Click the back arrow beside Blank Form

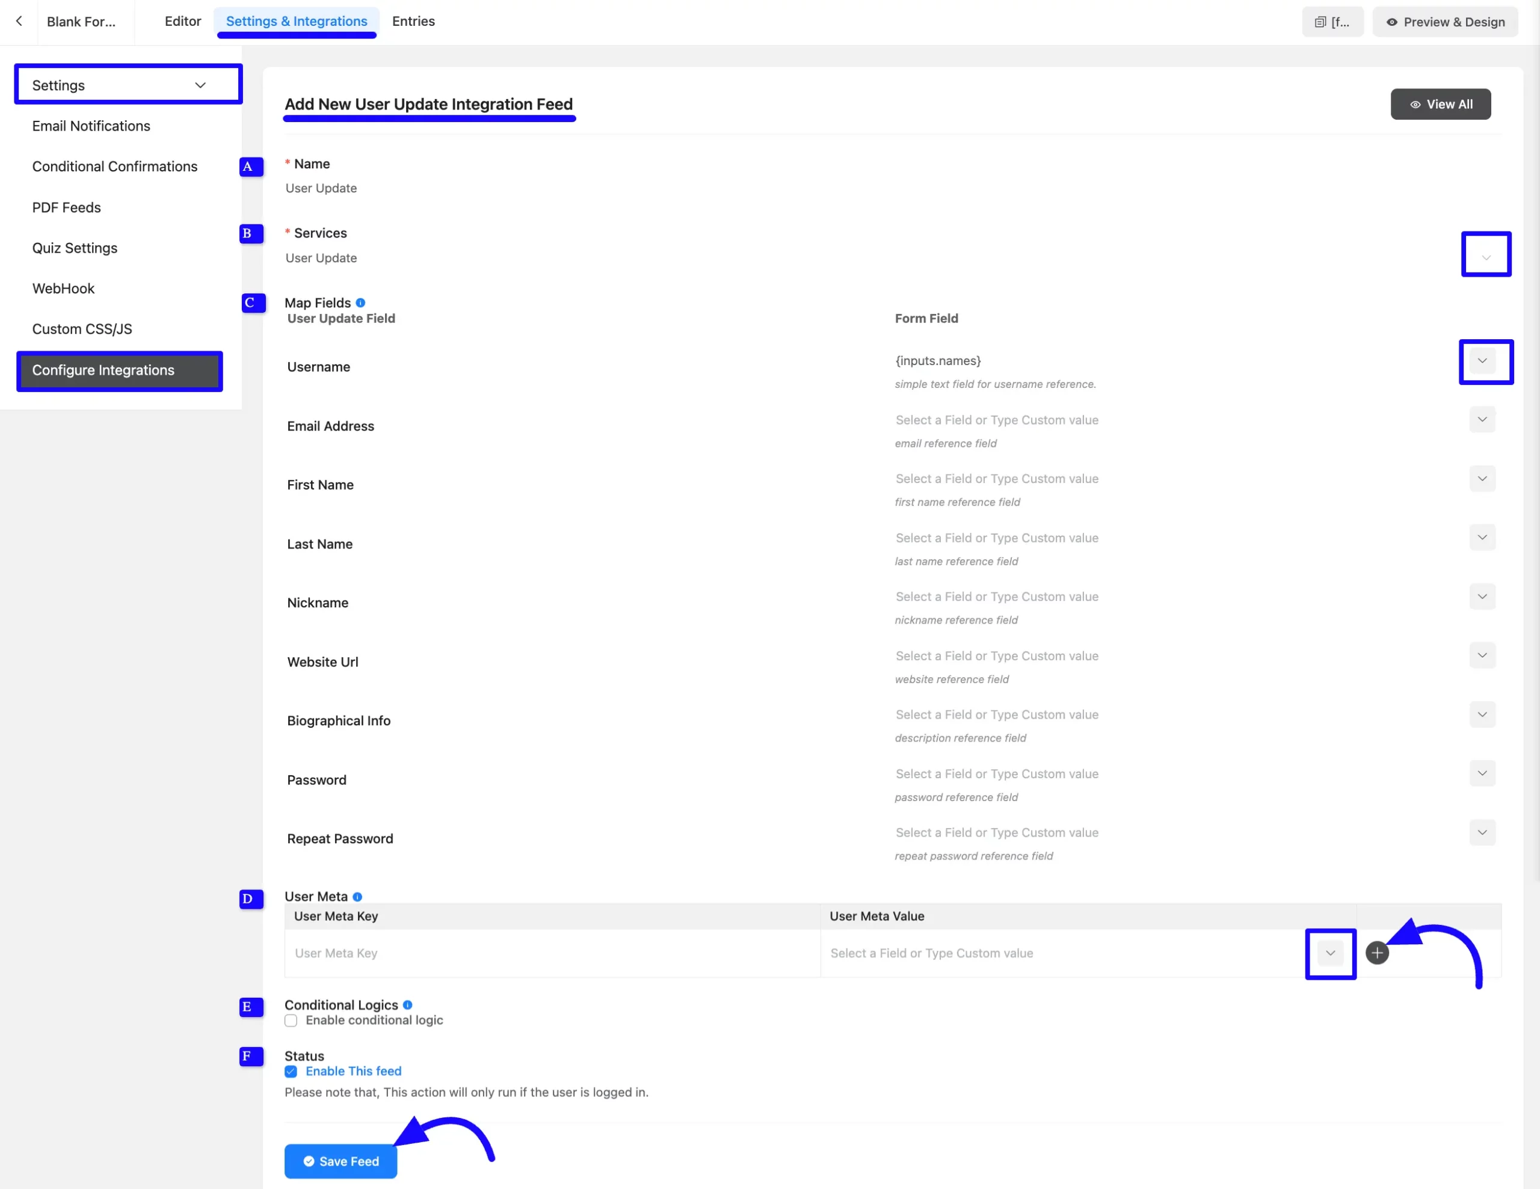(19, 21)
